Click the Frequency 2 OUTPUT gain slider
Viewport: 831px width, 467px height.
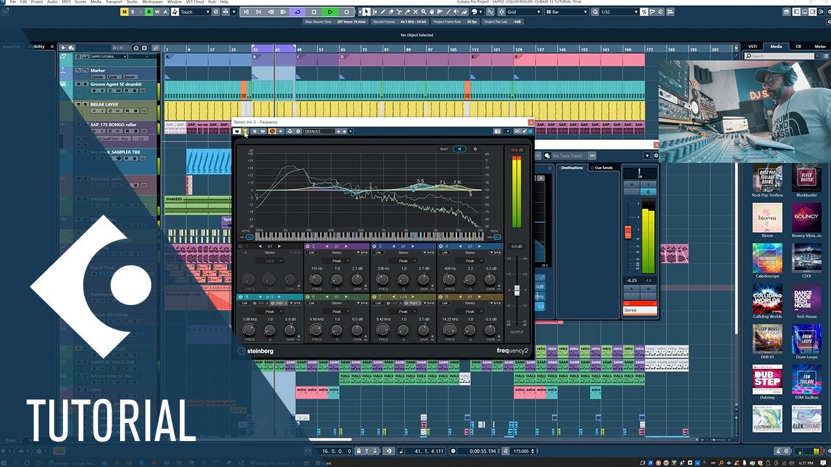click(x=517, y=290)
